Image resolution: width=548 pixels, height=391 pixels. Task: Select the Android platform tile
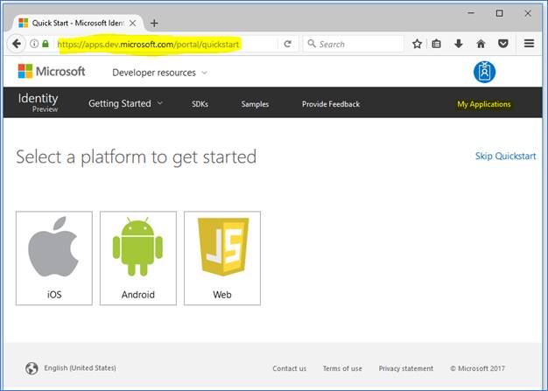(x=138, y=258)
